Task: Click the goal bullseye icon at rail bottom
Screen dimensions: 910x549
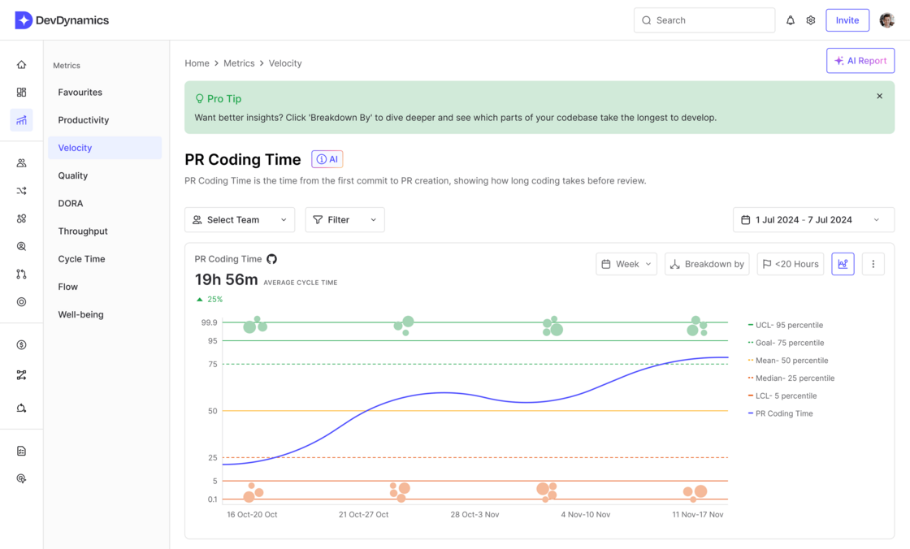Action: coord(21,479)
